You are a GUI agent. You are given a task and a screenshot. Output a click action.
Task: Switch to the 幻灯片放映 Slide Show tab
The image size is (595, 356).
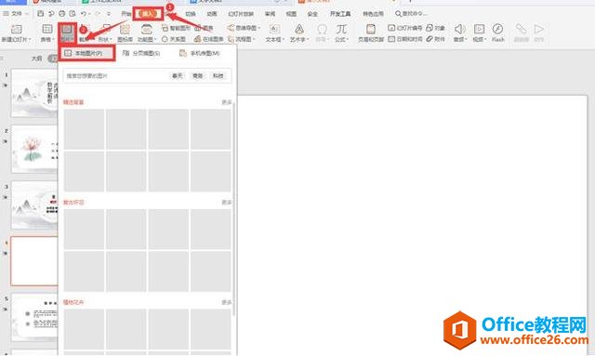pos(241,14)
